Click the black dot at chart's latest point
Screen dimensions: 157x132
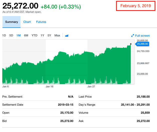click(131, 44)
